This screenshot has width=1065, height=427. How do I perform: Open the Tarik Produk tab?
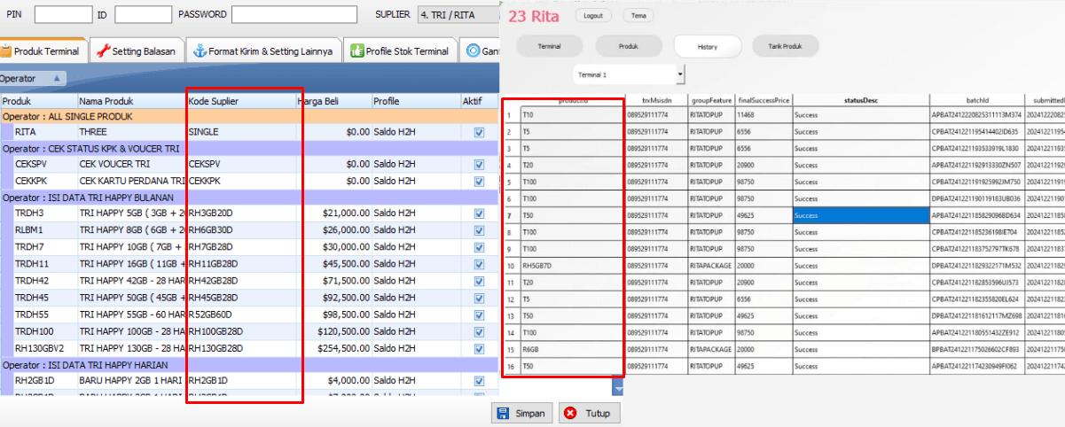(785, 46)
